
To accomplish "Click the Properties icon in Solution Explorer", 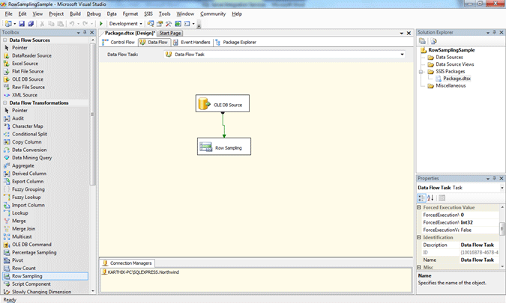I will 422,41.
